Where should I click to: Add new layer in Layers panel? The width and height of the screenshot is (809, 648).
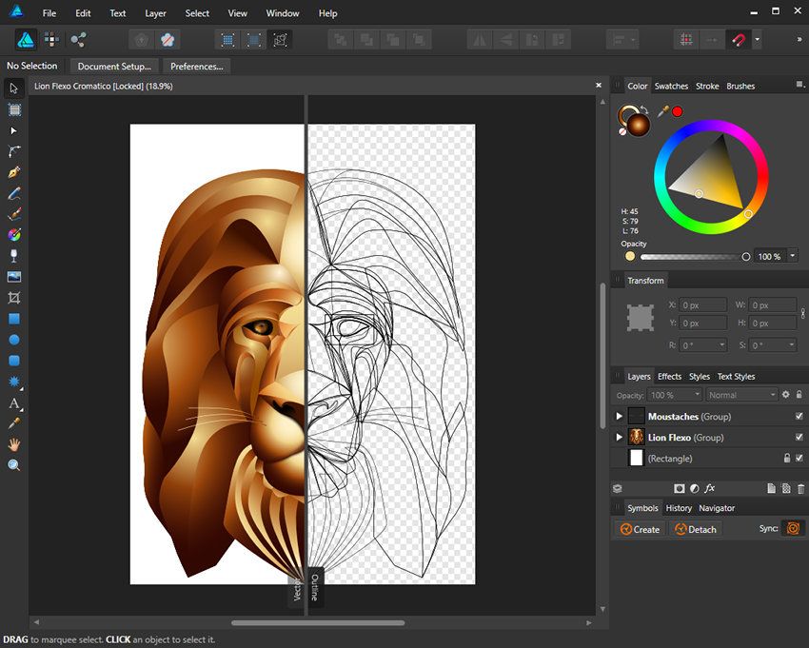click(771, 488)
